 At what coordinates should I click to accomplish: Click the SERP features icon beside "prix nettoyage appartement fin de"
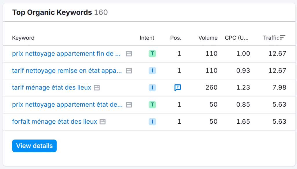click(129, 54)
